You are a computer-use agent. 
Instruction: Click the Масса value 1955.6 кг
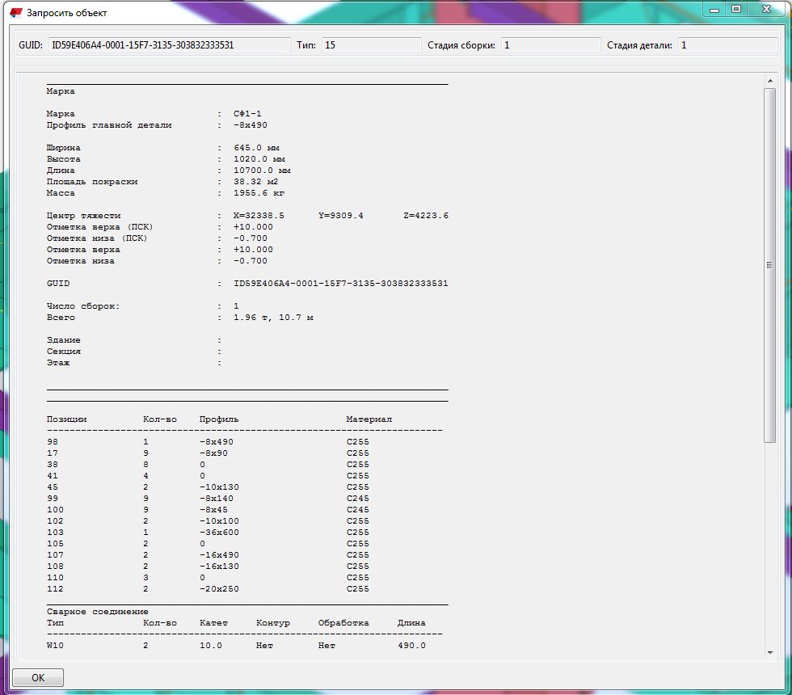tap(259, 193)
